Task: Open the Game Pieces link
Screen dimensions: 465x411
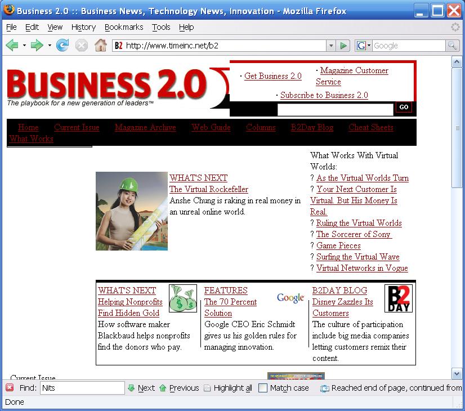Action: pyautogui.click(x=338, y=245)
